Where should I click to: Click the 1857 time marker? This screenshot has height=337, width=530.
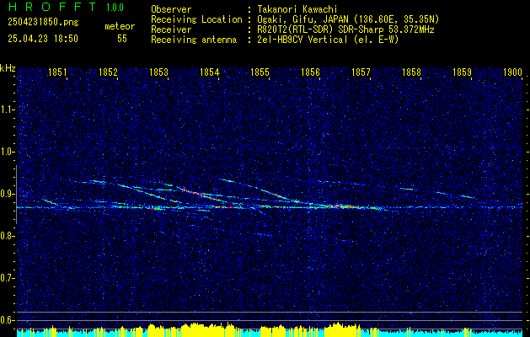tap(361, 72)
